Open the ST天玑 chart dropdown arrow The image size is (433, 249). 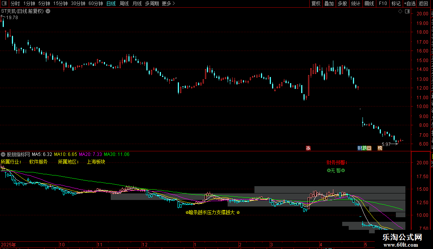[48, 11]
